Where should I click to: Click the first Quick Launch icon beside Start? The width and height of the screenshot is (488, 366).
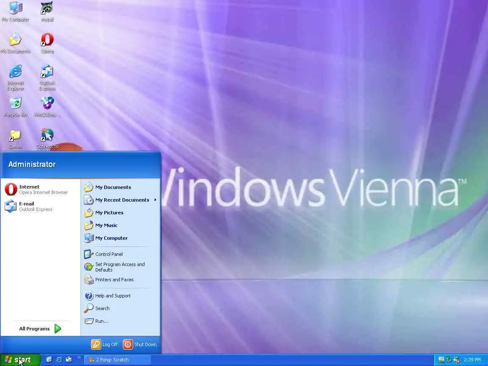point(49,360)
